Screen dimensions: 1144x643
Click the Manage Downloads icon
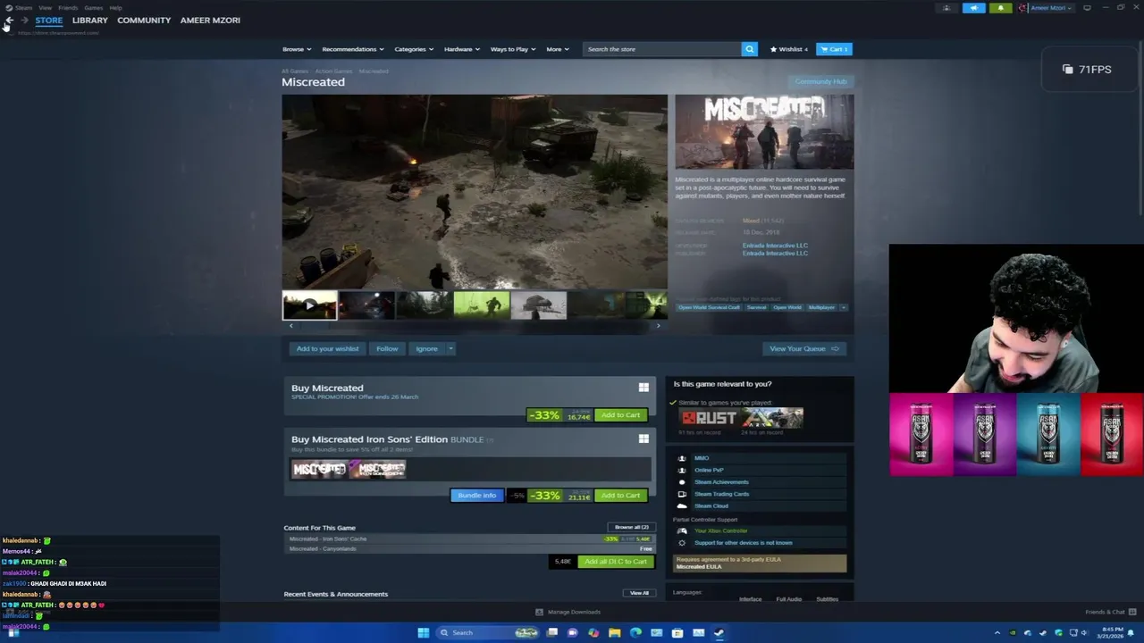[x=539, y=612]
